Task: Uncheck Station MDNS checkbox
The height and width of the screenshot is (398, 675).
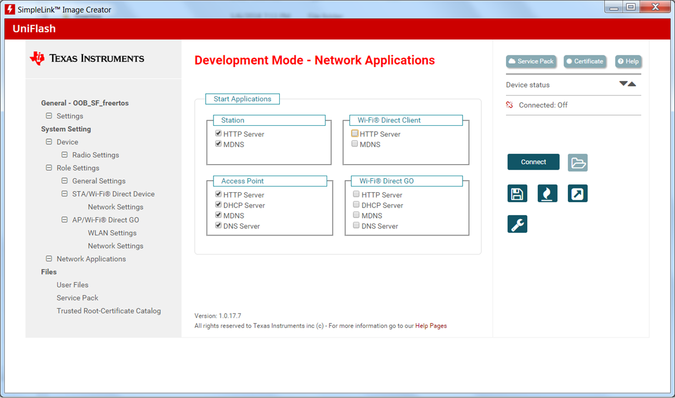Action: pos(218,144)
